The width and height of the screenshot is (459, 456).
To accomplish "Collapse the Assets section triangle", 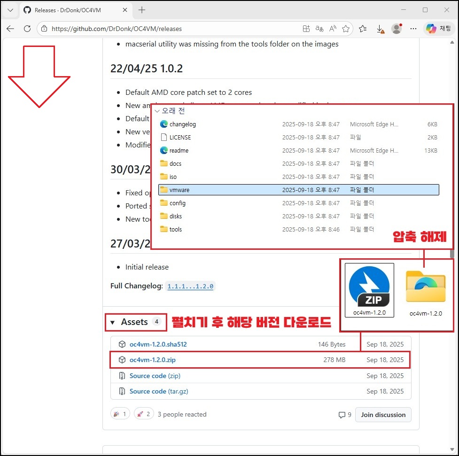I will [112, 323].
